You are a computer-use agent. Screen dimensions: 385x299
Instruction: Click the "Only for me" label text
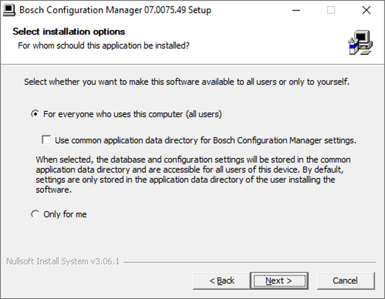pos(65,214)
